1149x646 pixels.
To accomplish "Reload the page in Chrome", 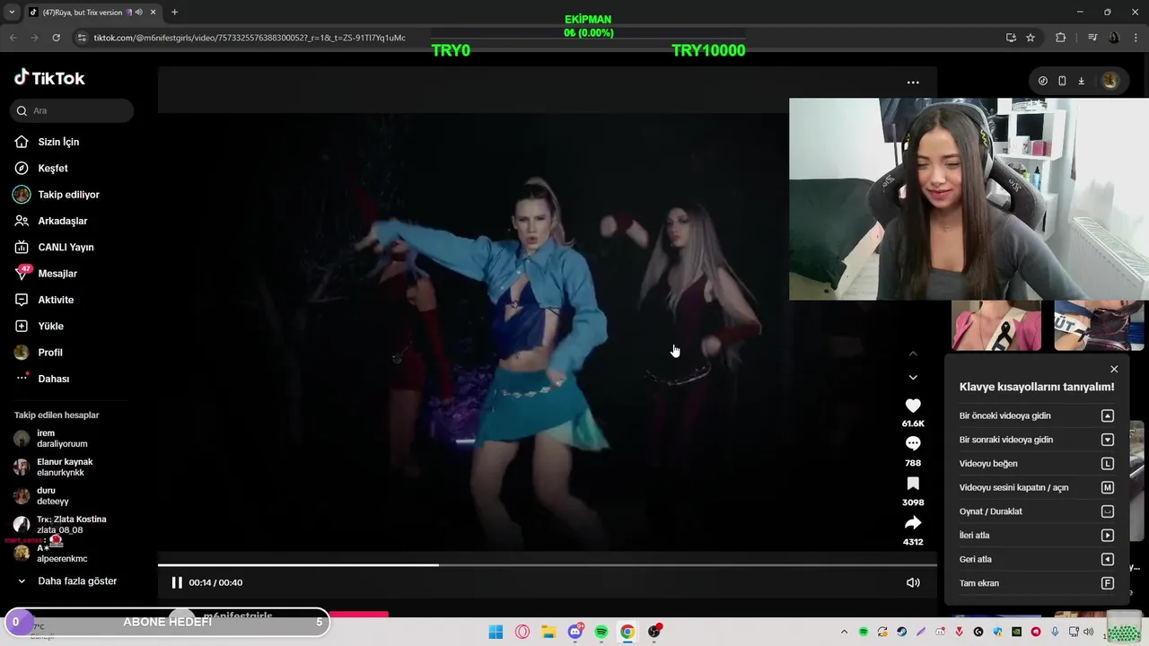I will pyautogui.click(x=56, y=38).
